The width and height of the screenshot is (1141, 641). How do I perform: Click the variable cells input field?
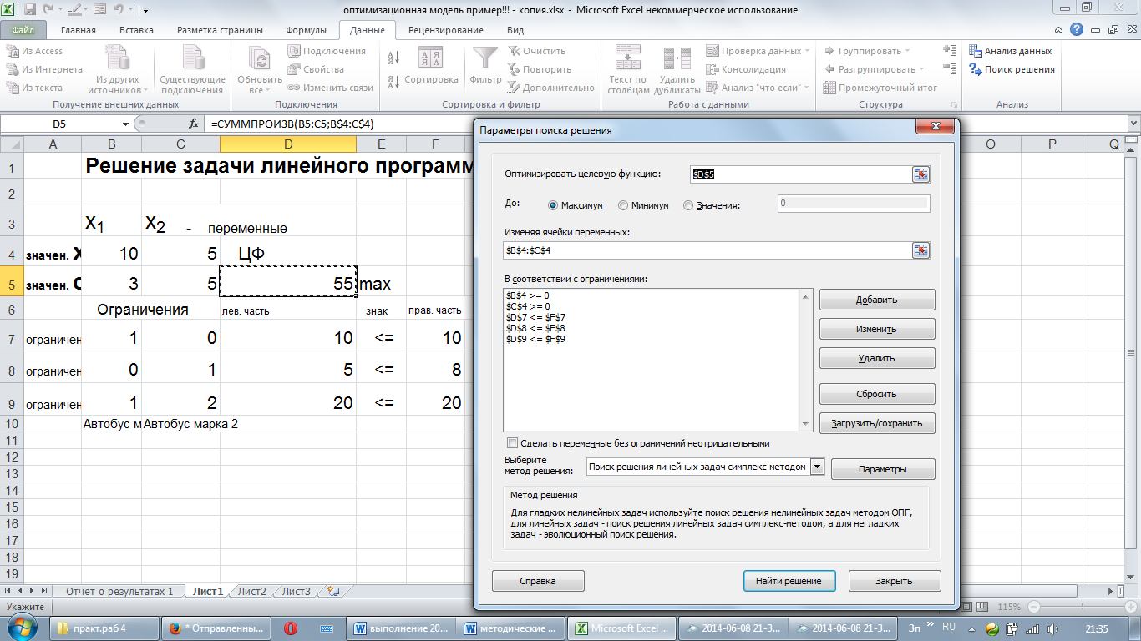coord(707,250)
